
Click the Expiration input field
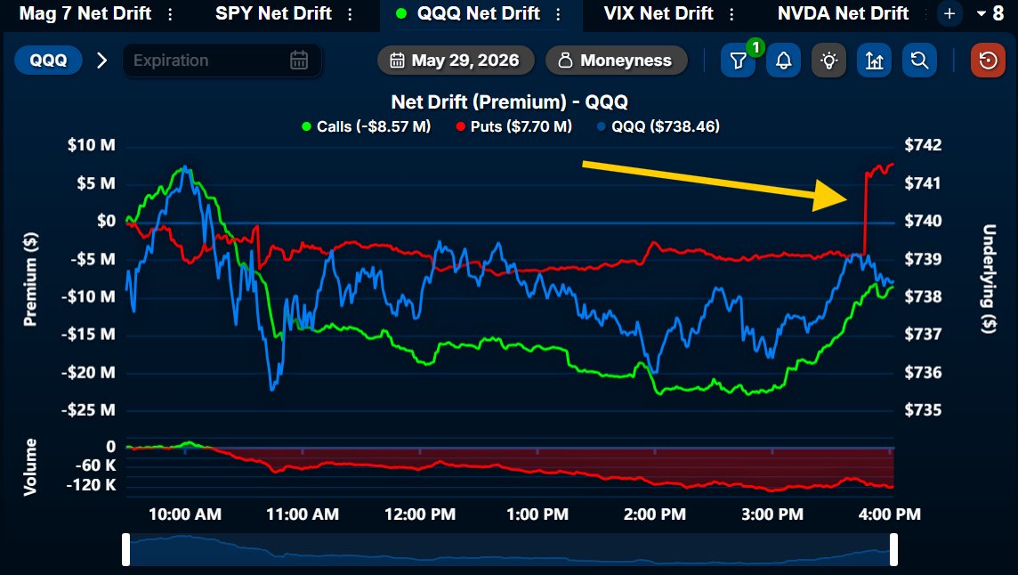222,61
